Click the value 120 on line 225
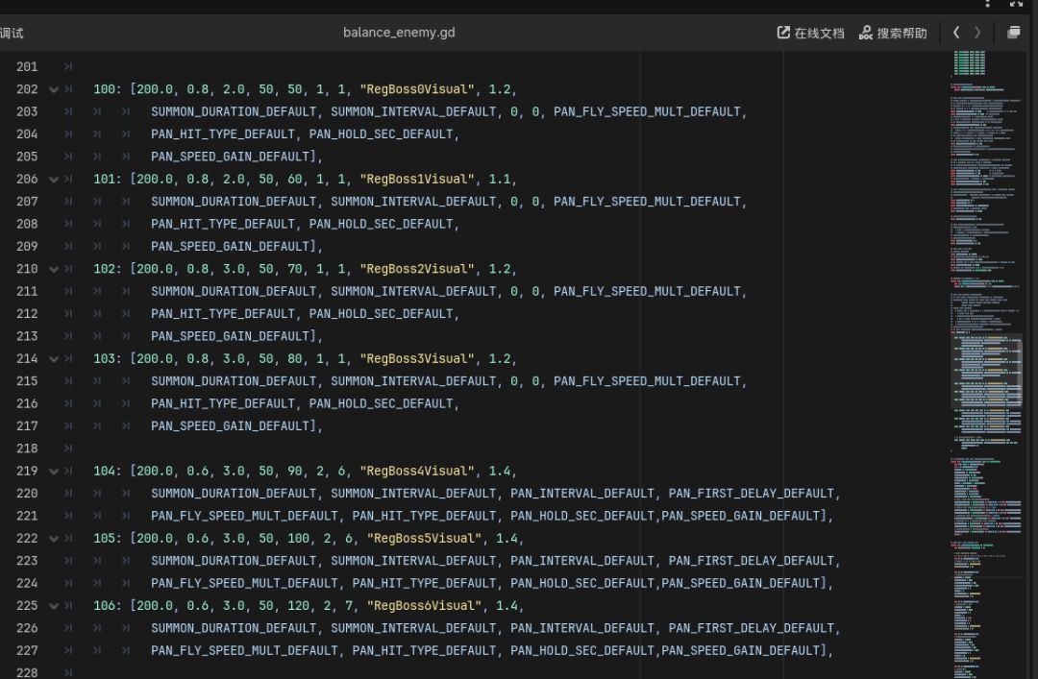Viewport: 1038px width, 679px height. point(299,606)
